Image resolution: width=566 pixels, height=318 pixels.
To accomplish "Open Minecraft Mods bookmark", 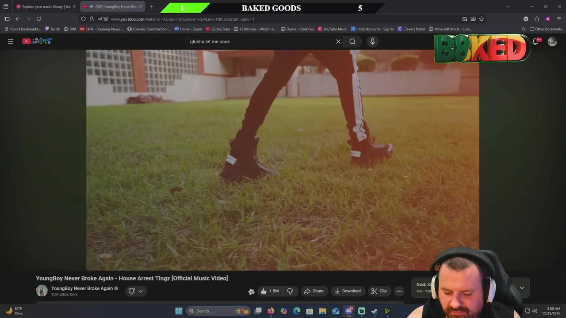I will click(x=450, y=29).
